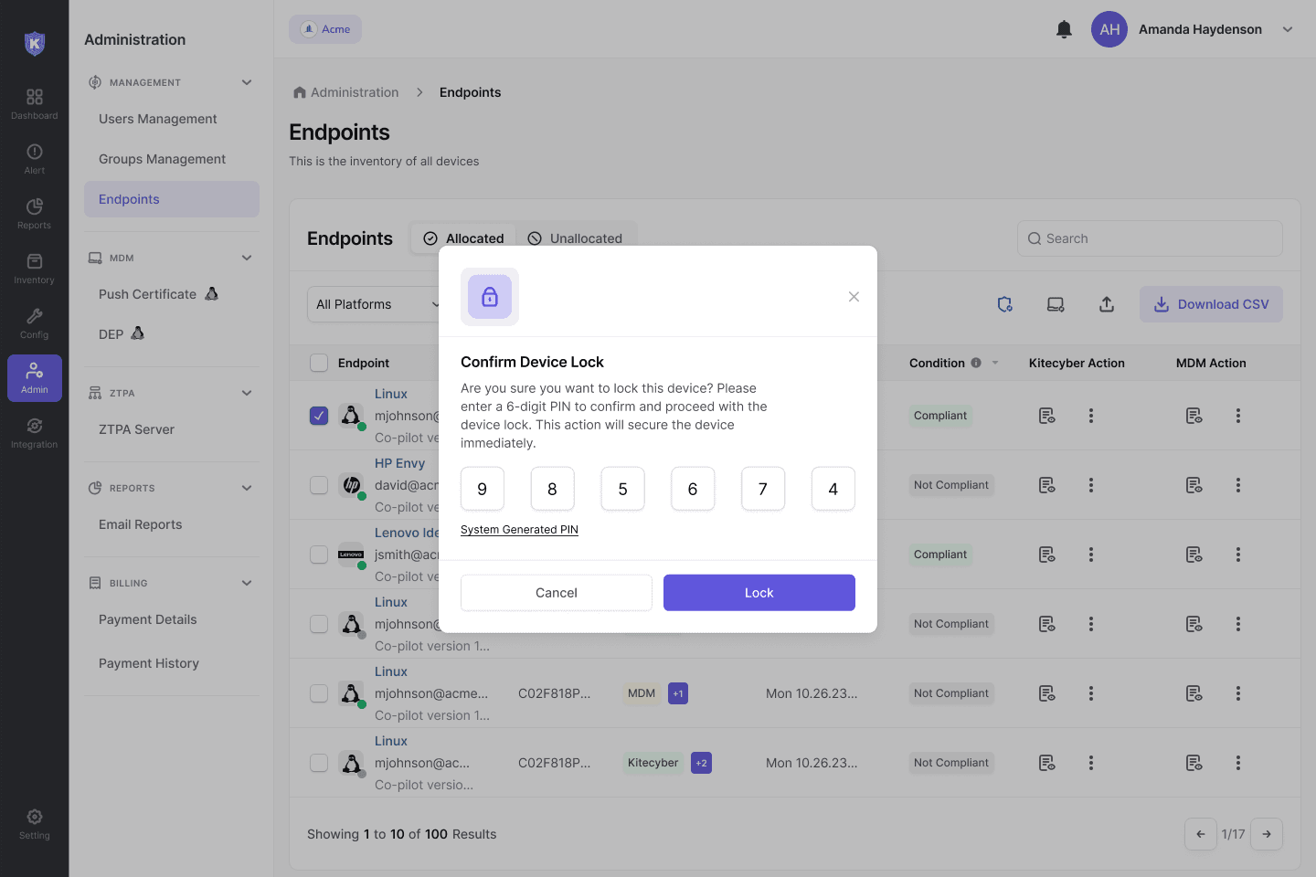
Task: Click the first PIN digit box
Action: point(483,489)
